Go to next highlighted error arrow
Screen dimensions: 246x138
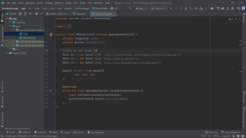coord(239,19)
